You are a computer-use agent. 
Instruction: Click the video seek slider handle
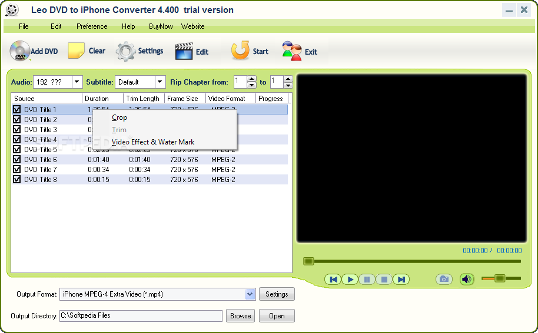tap(308, 261)
